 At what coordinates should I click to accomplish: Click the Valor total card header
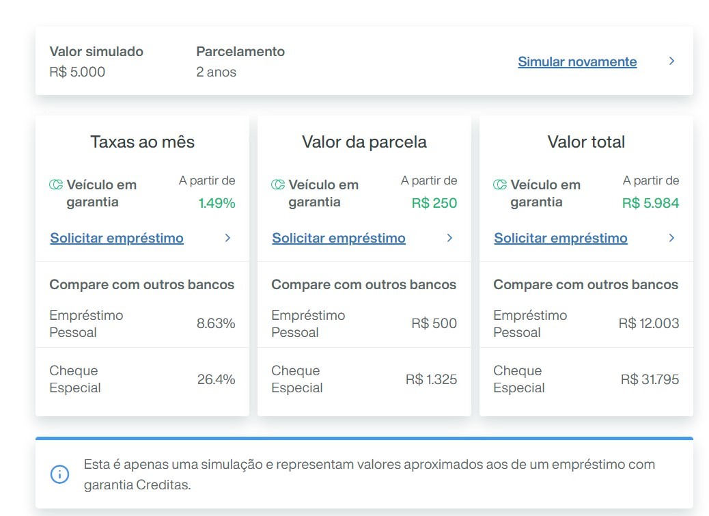click(x=586, y=141)
